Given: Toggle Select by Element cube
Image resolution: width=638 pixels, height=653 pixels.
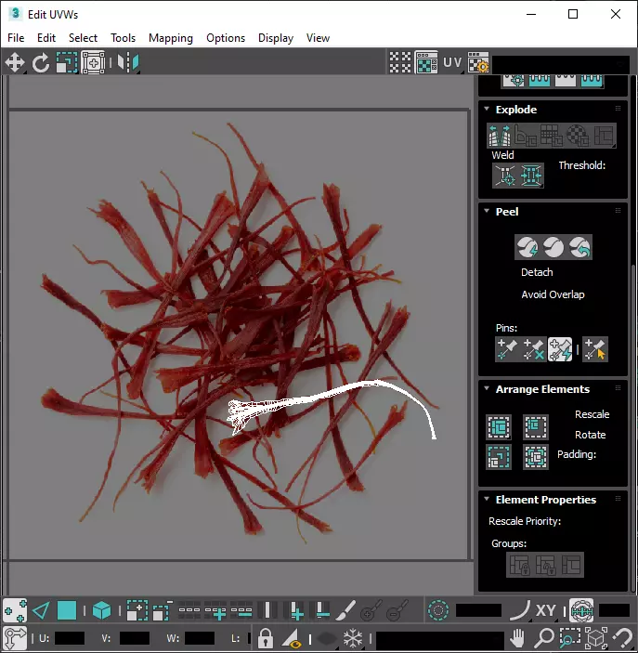Looking at the screenshot, I should click(101, 611).
